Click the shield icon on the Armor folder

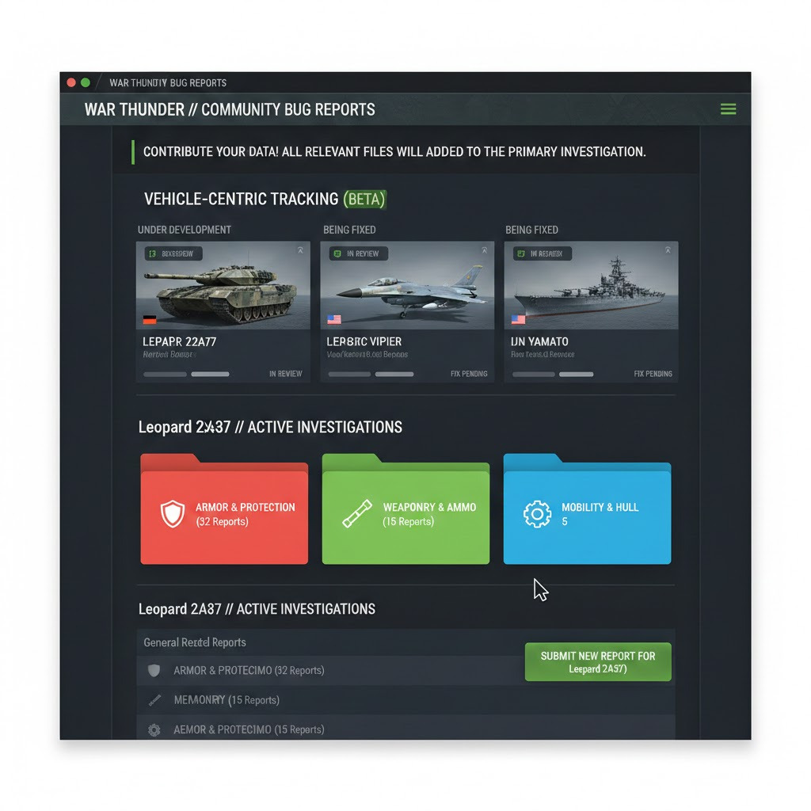coord(172,514)
